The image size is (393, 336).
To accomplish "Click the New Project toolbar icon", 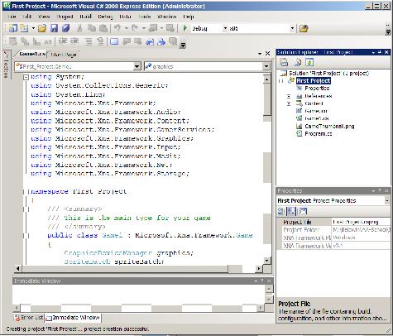I will 12,28.
